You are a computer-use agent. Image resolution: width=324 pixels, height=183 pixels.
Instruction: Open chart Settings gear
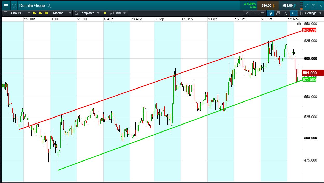tap(301, 13)
